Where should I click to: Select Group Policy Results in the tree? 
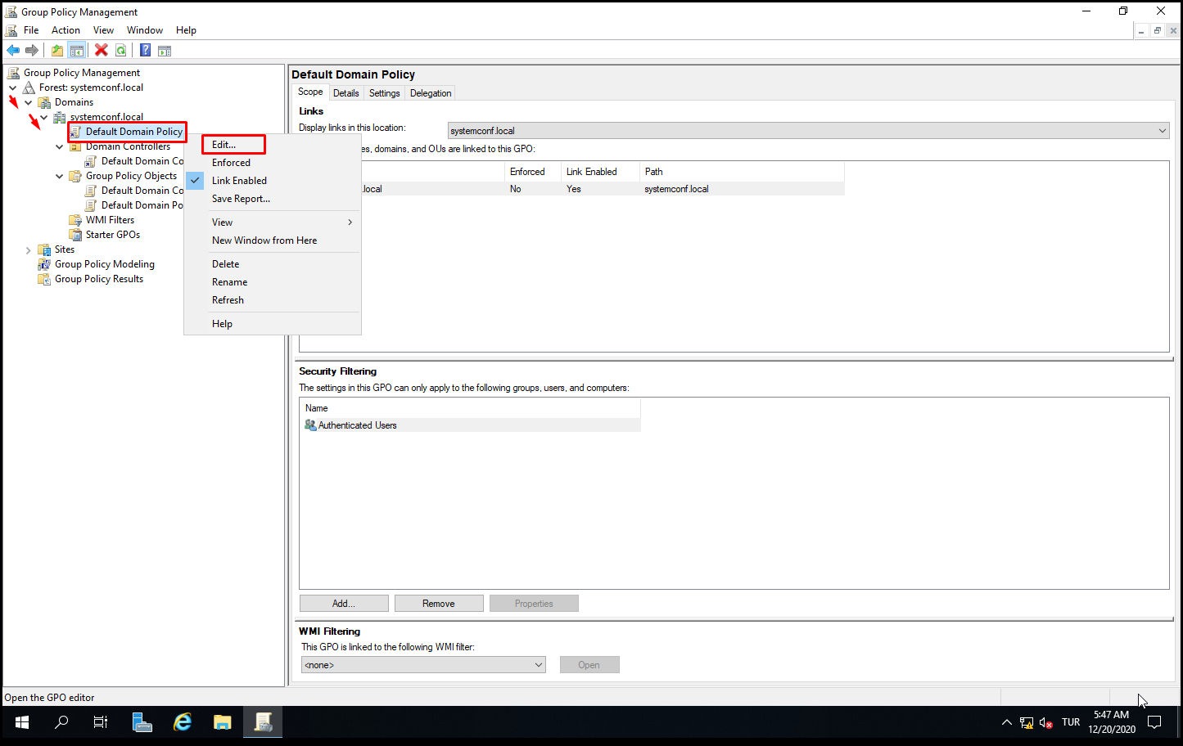pos(99,279)
